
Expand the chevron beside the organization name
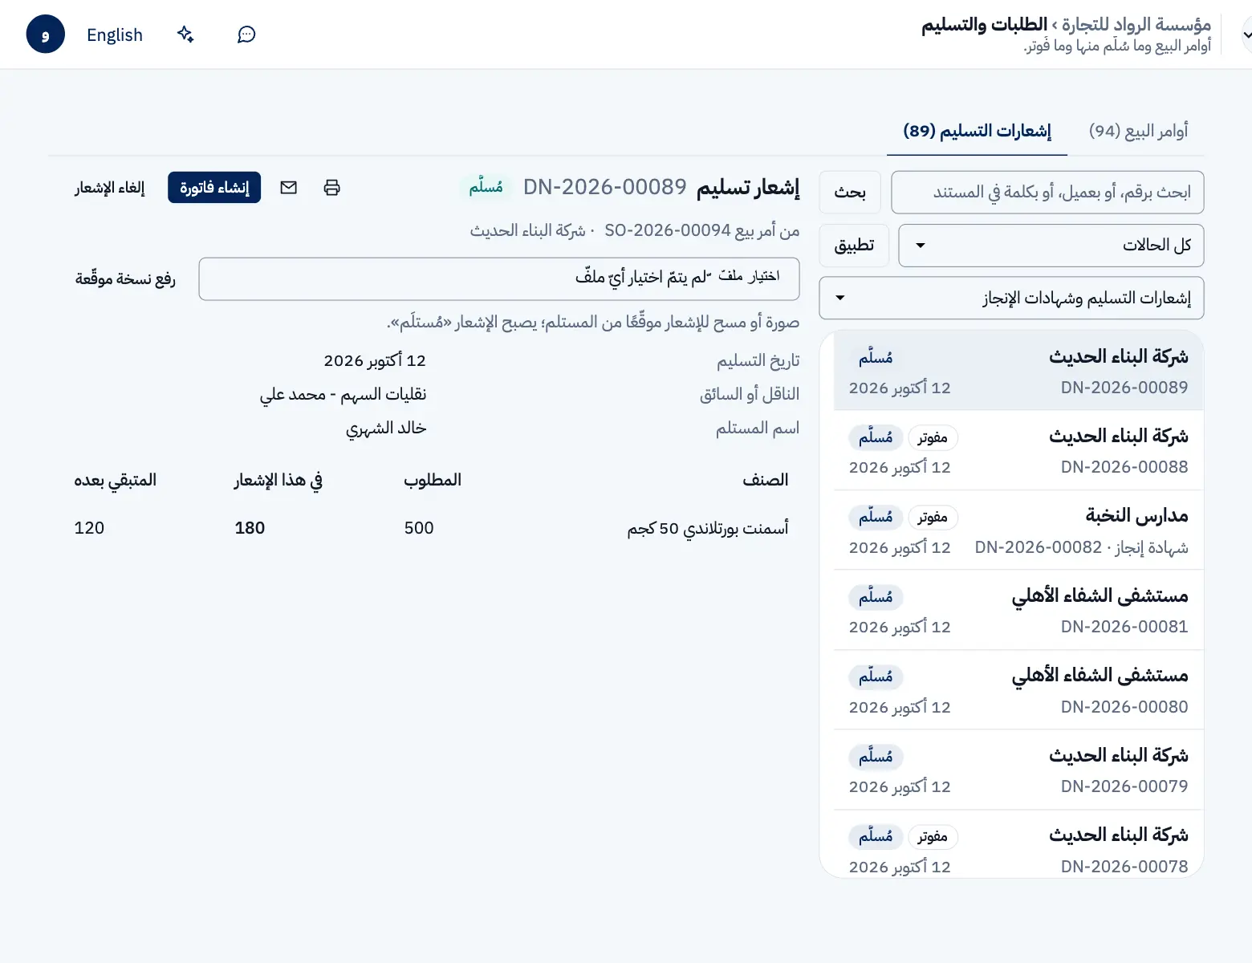[x=1246, y=35]
